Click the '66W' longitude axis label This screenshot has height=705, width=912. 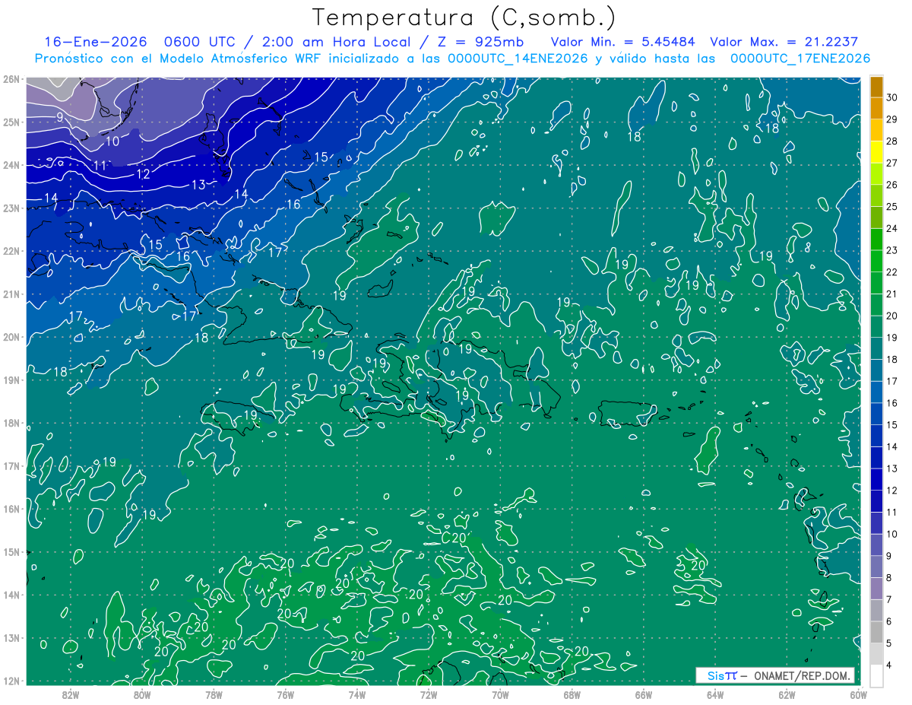643,694
